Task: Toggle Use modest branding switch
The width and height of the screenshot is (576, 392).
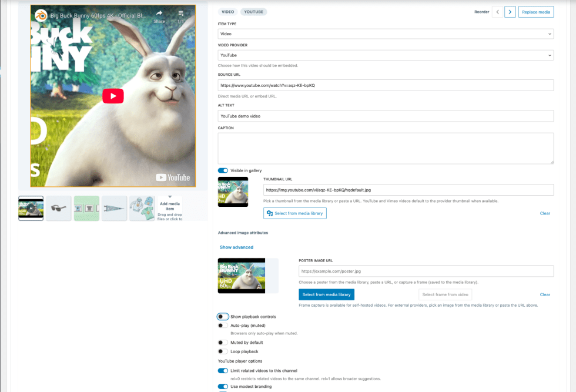Action: click(223, 387)
